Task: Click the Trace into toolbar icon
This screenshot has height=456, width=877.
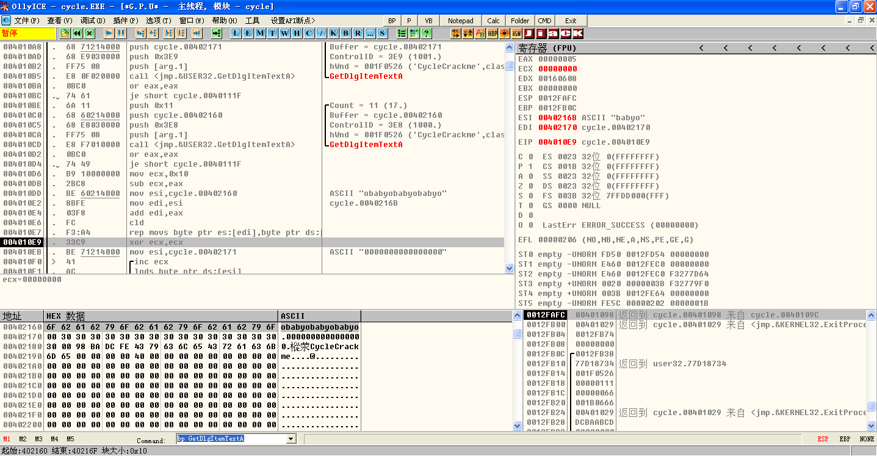Action: pos(168,33)
